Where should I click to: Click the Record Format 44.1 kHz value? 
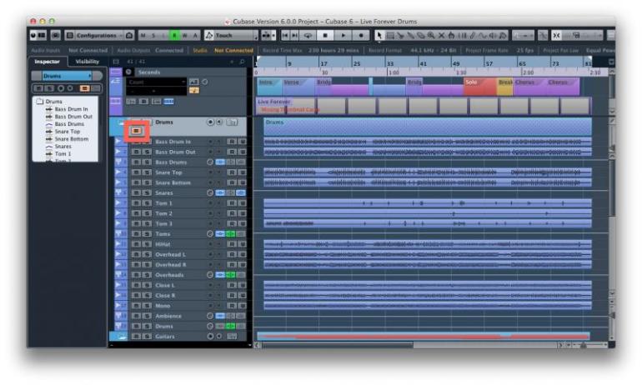(x=434, y=50)
